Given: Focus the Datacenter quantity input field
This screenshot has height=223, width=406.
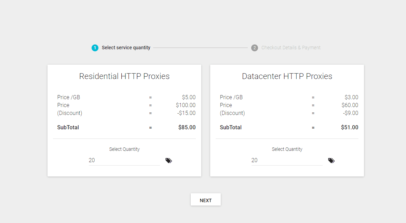Looking at the screenshot, I should click(287, 160).
